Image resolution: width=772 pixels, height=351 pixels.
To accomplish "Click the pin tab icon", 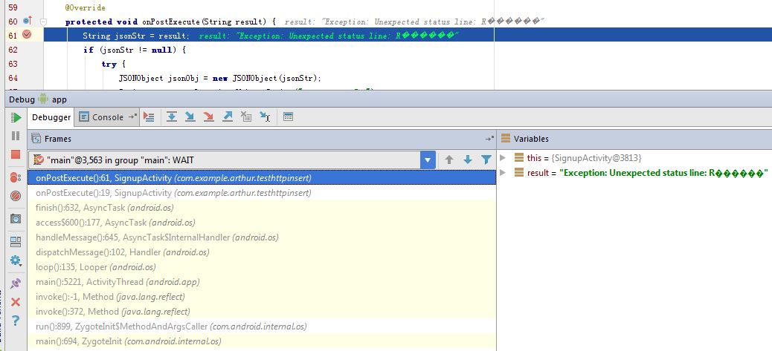I will pyautogui.click(x=16, y=283).
